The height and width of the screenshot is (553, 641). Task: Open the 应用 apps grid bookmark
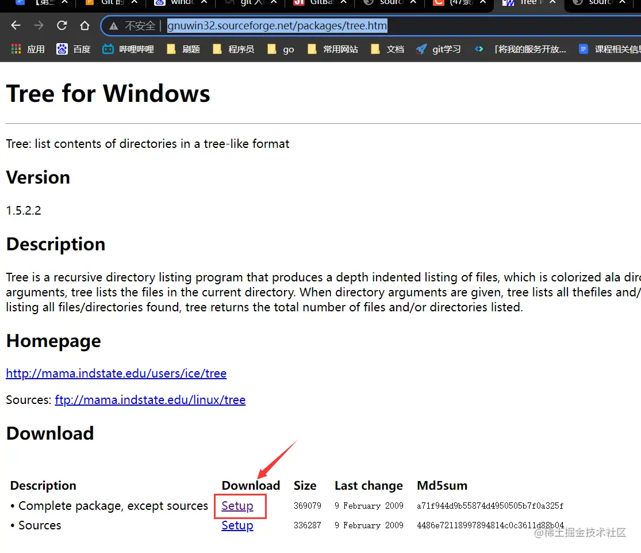[x=28, y=49]
